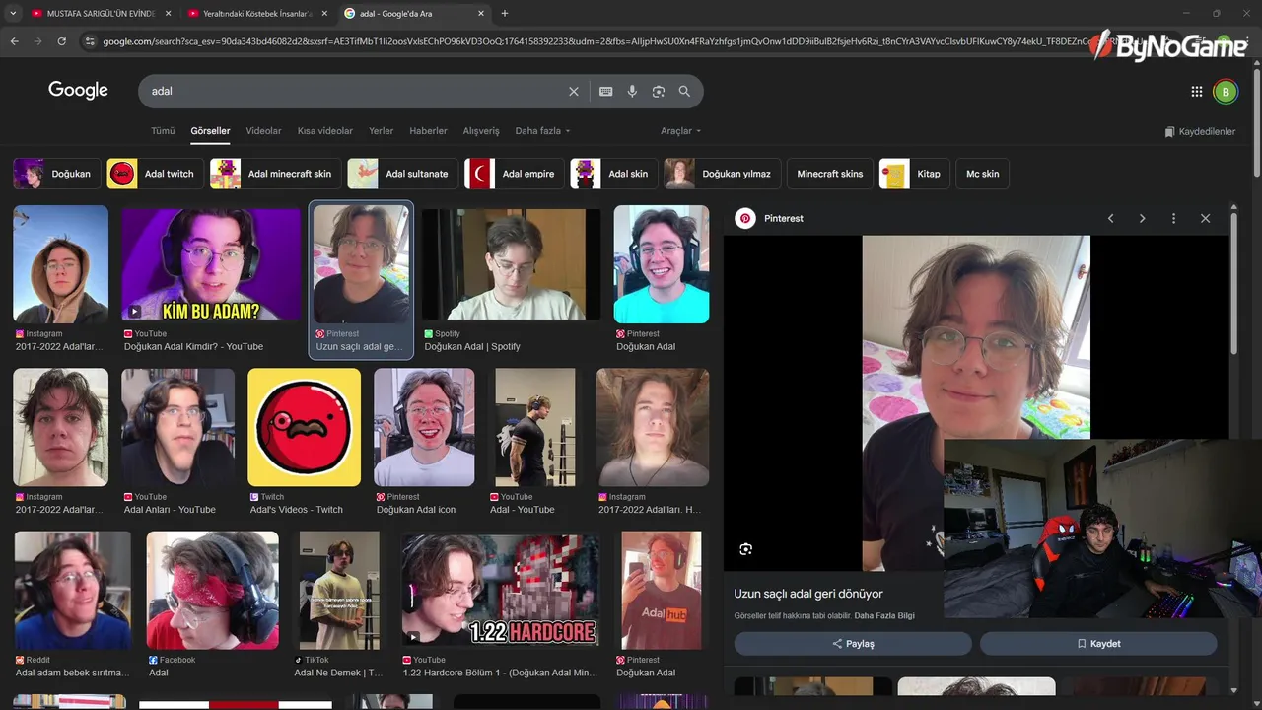Clear the search box with the X icon
The image size is (1262, 710).
tap(574, 91)
